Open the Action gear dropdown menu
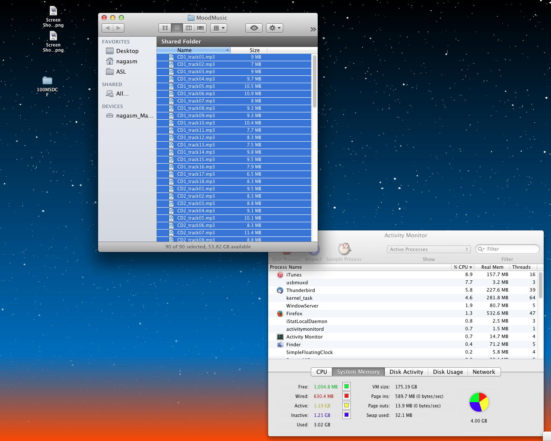 point(274,28)
